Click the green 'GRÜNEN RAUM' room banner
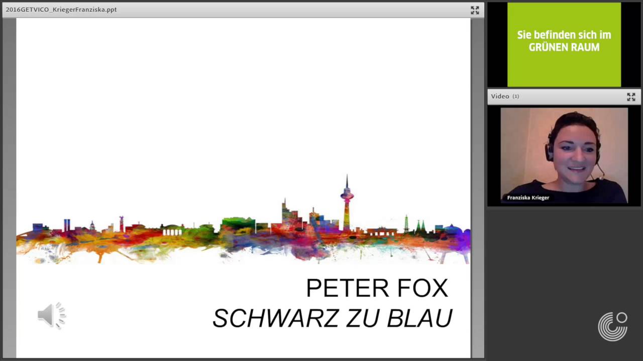The width and height of the screenshot is (643, 361). tap(564, 45)
